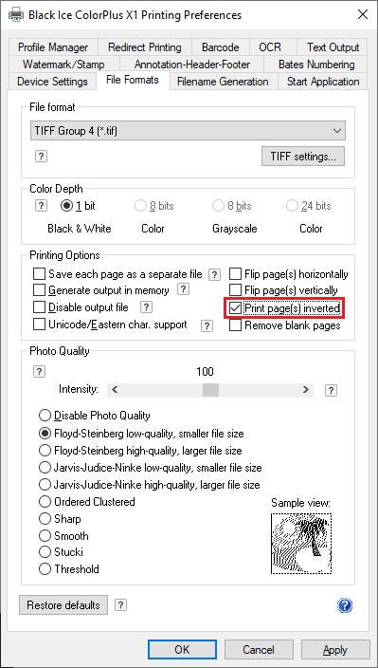This screenshot has height=668, width=378.
Task: Click the help icon at top of Photo Quality
Action: coord(39,372)
